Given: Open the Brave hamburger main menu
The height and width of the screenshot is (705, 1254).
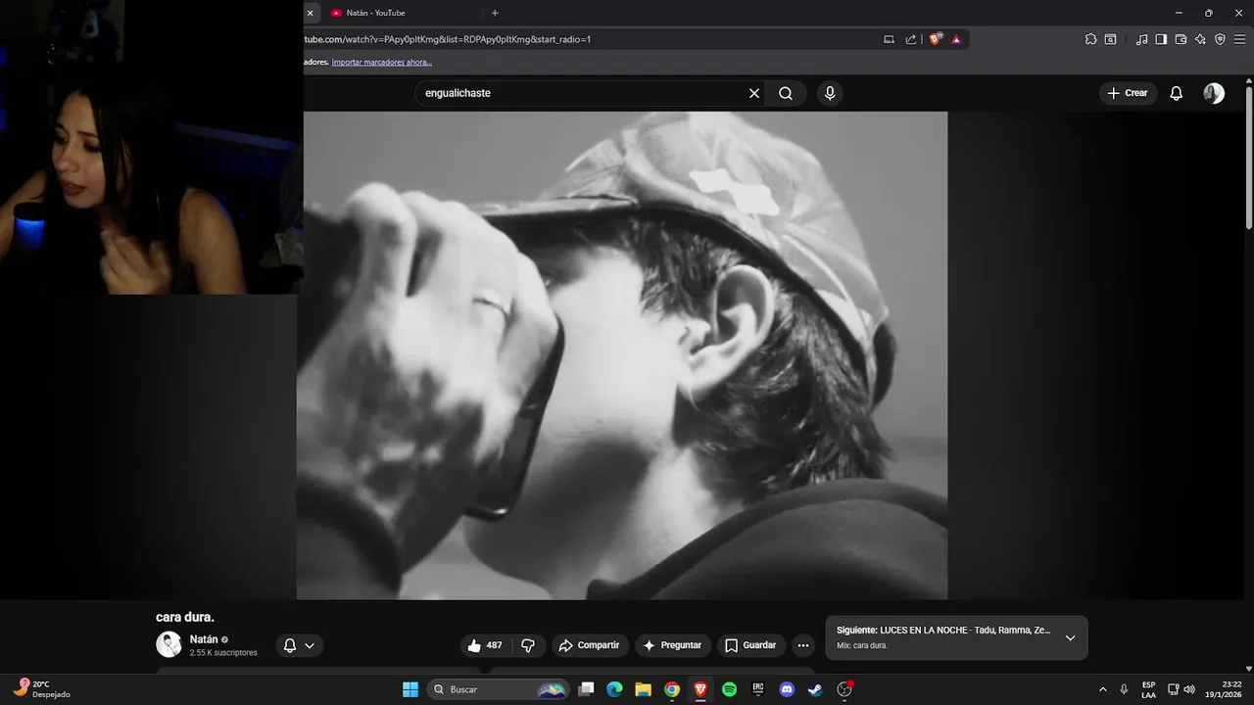Looking at the screenshot, I should (1239, 39).
